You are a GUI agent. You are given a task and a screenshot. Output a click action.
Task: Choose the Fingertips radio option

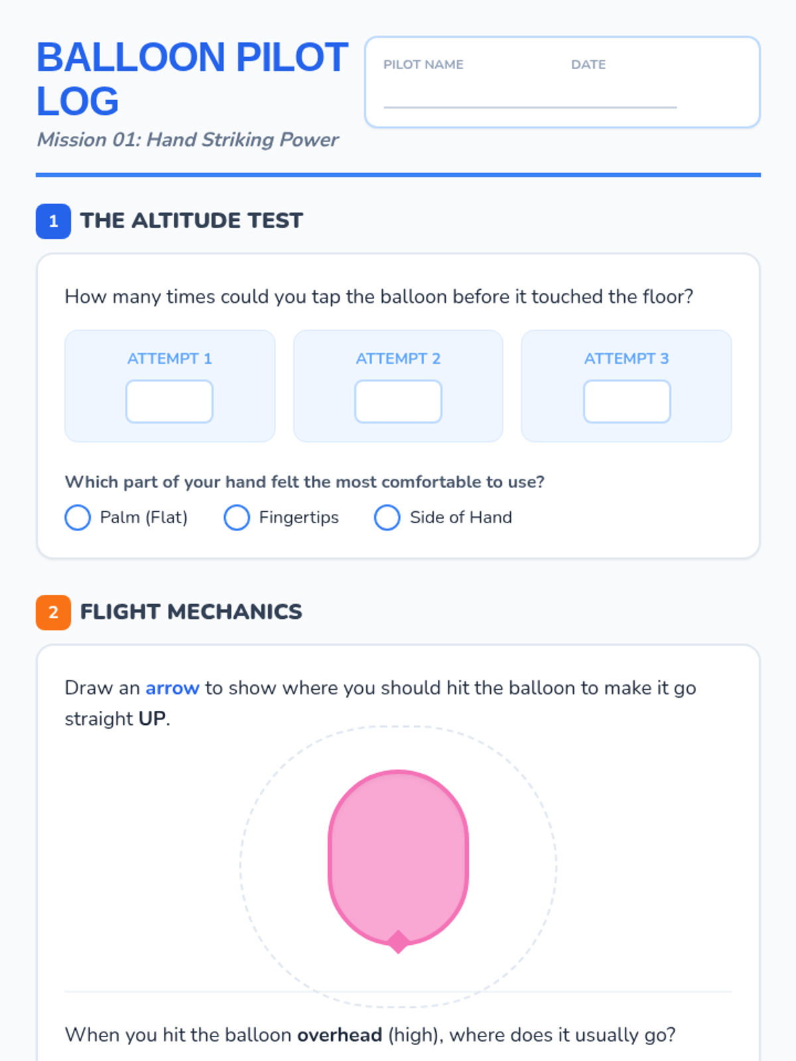237,518
